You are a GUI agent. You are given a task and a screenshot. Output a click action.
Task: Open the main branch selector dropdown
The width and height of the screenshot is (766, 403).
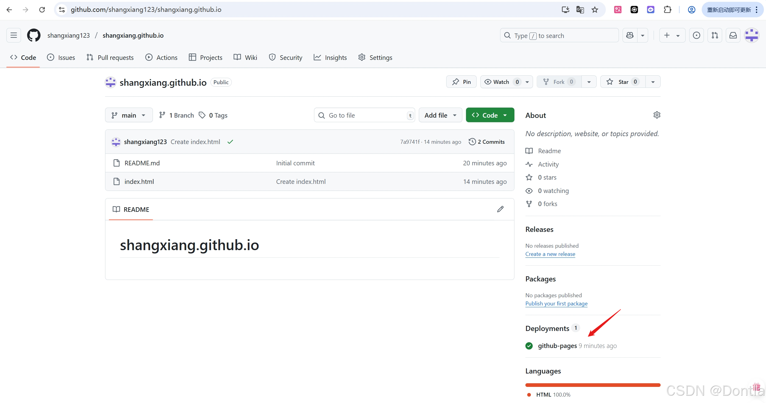[x=129, y=115]
